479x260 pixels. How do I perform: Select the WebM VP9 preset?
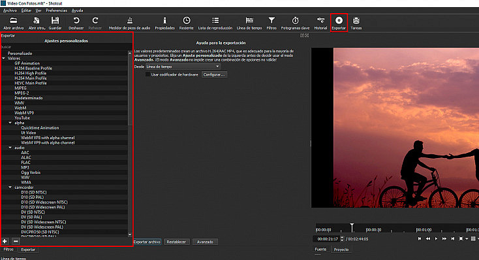pyautogui.click(x=24, y=113)
